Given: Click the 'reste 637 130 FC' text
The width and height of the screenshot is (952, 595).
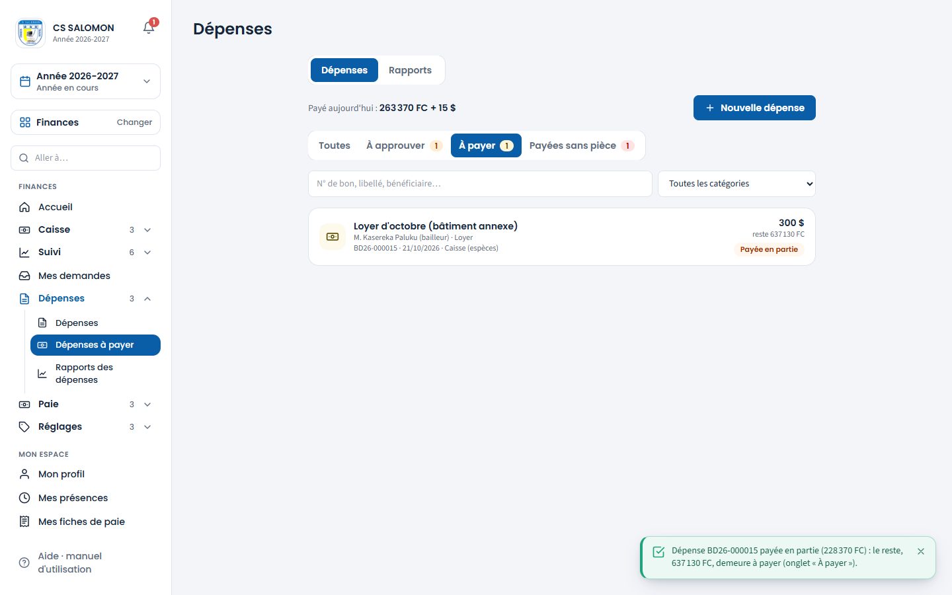Looking at the screenshot, I should click(778, 234).
